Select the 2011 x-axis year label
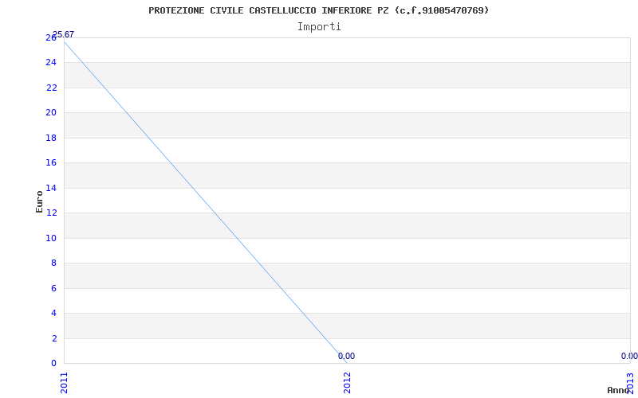 click(x=65, y=383)
